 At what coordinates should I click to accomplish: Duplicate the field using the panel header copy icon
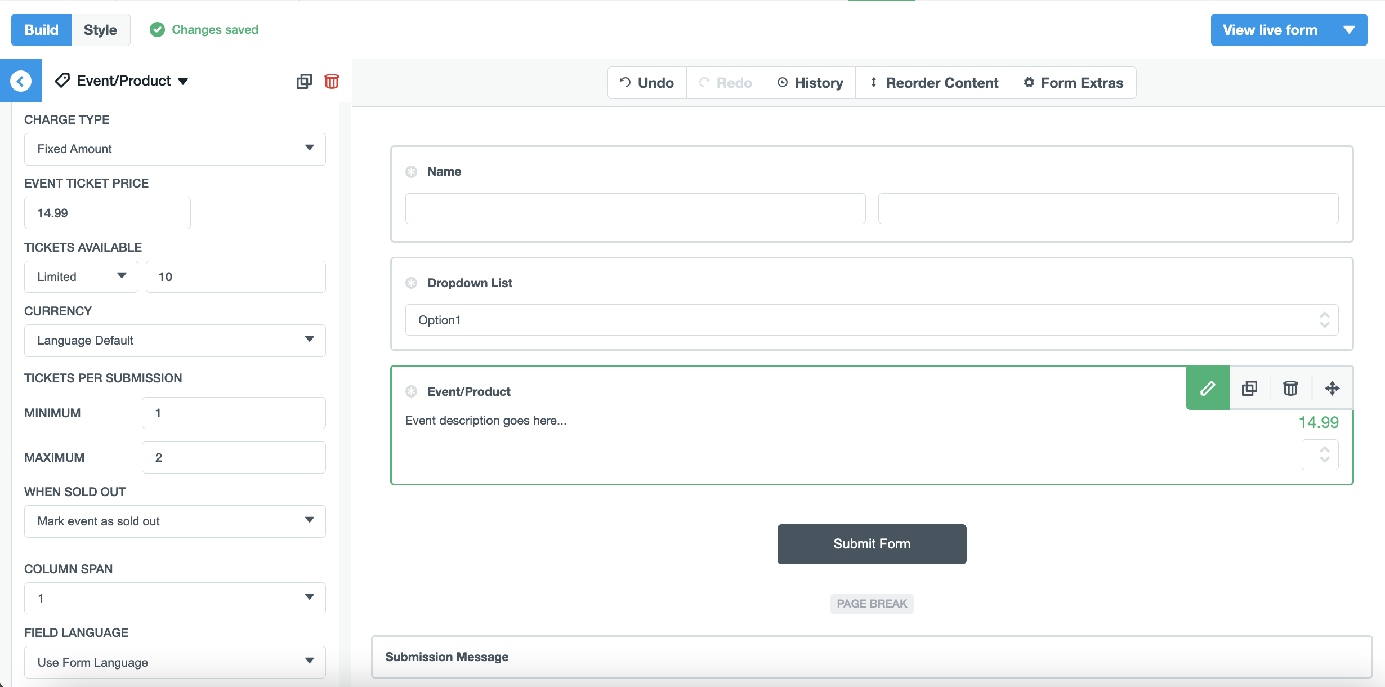(x=304, y=81)
